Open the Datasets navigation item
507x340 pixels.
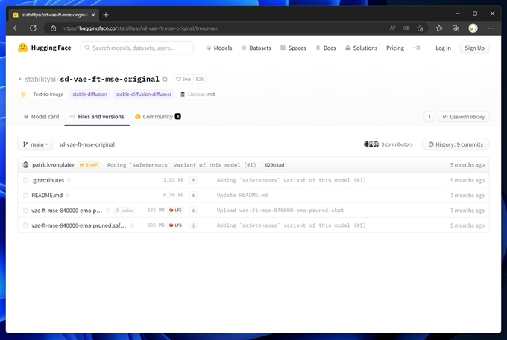tap(256, 48)
